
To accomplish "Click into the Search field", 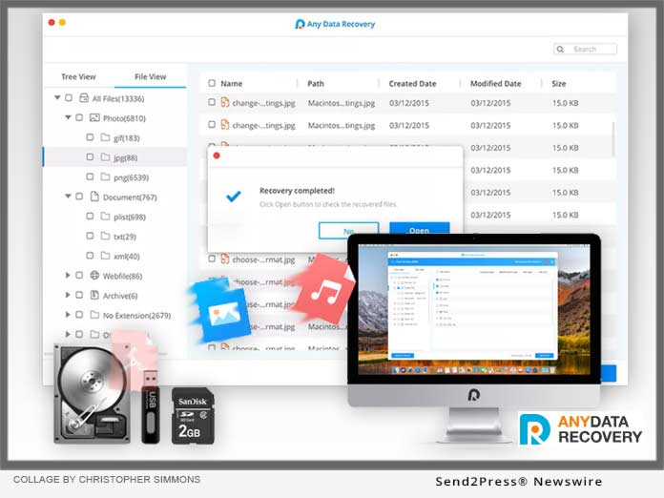I will 585,49.
